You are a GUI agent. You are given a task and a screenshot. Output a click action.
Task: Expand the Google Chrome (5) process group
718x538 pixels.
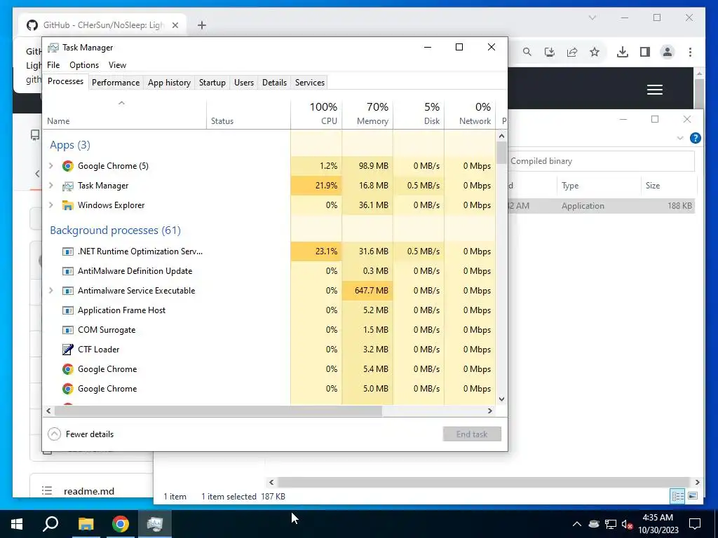pyautogui.click(x=51, y=165)
